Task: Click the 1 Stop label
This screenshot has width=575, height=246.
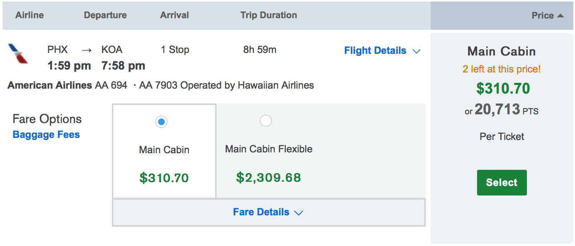Action: click(175, 50)
